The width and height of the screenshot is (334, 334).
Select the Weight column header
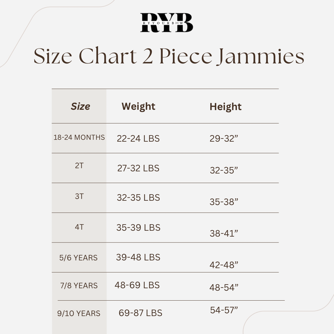coord(138,106)
